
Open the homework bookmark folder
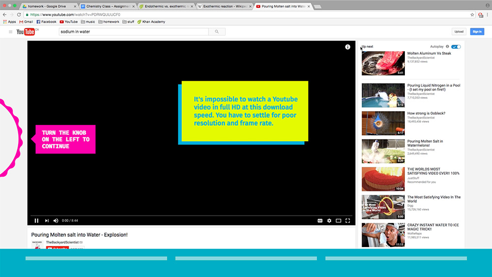[x=109, y=22]
